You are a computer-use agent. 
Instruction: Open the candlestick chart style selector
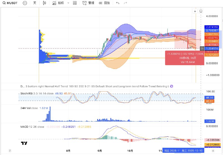pyautogui.click(x=45, y=3)
